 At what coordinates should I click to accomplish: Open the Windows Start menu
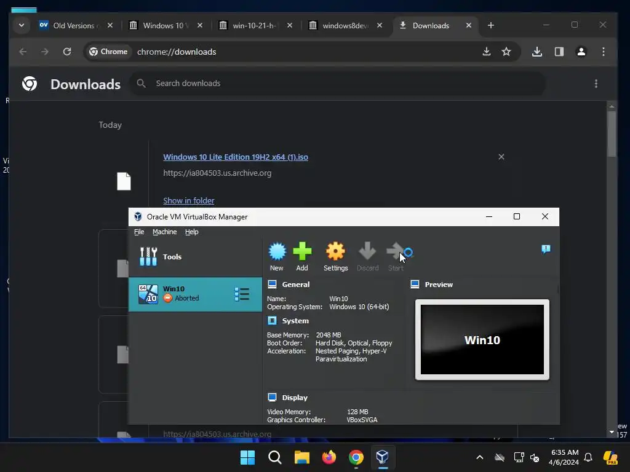click(247, 457)
